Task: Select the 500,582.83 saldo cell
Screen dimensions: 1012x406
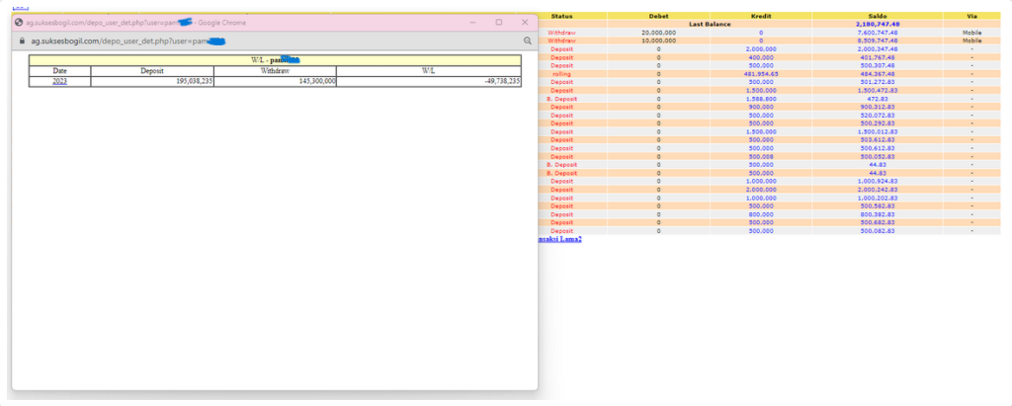Action: [x=878, y=206]
